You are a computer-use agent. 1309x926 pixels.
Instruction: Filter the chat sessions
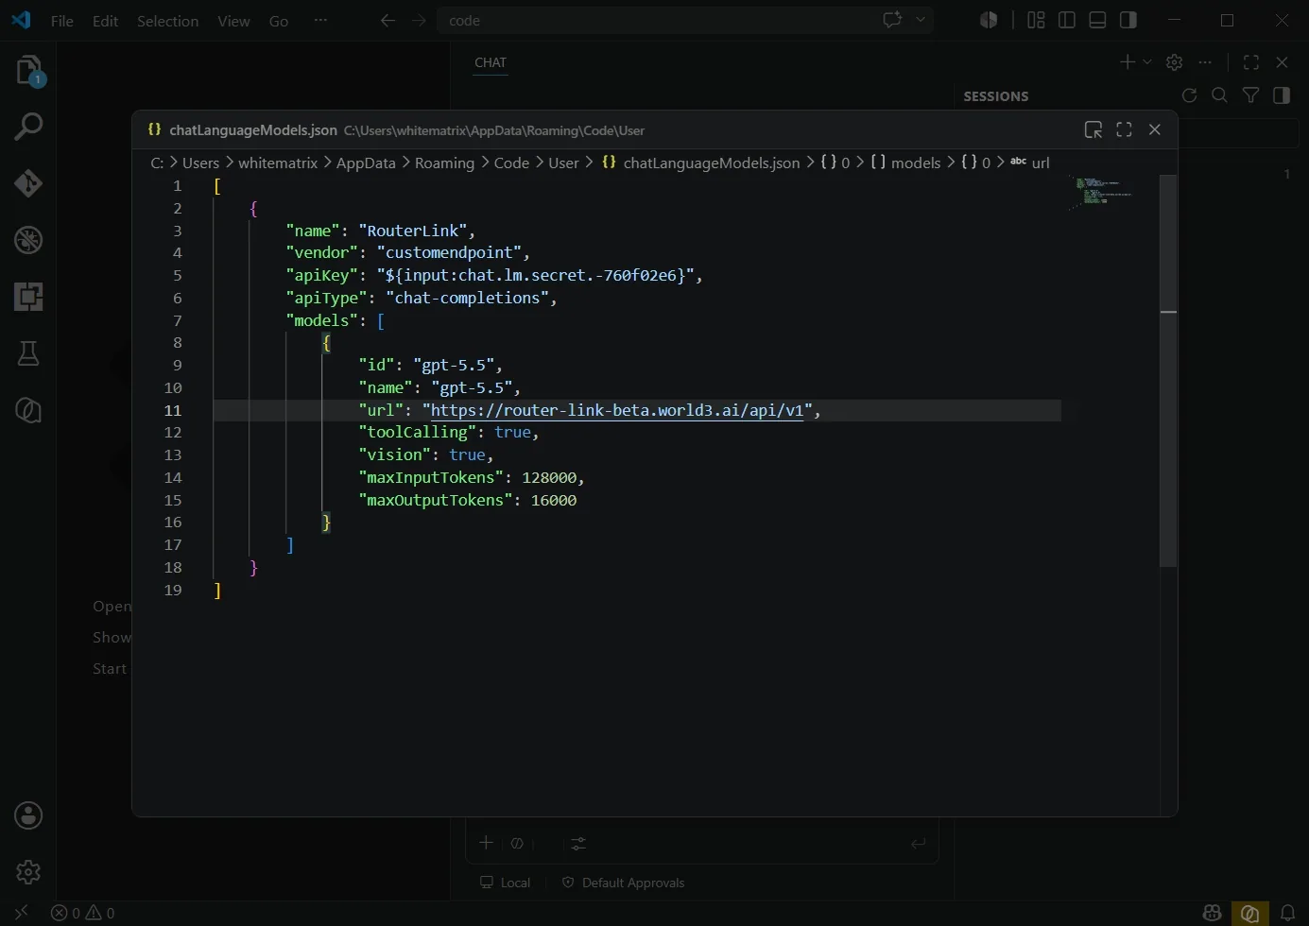pyautogui.click(x=1250, y=95)
